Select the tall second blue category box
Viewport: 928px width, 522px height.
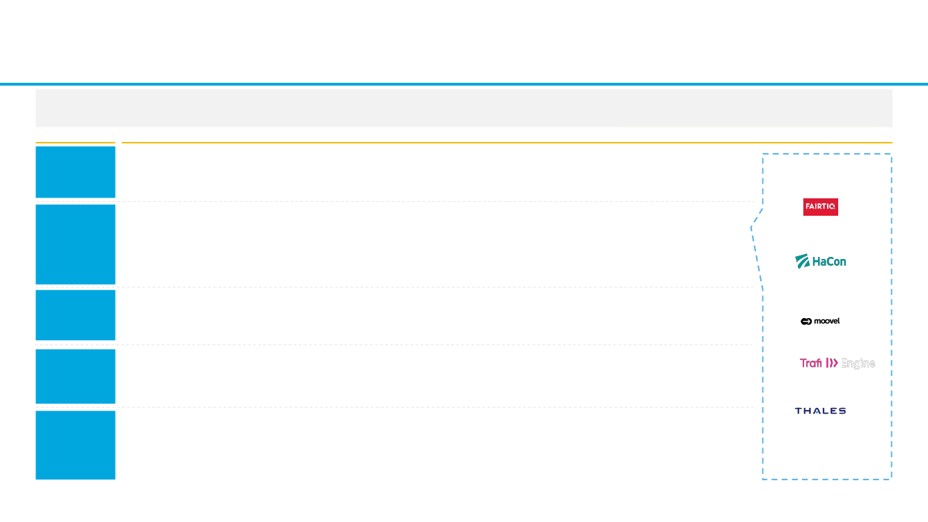(75, 244)
